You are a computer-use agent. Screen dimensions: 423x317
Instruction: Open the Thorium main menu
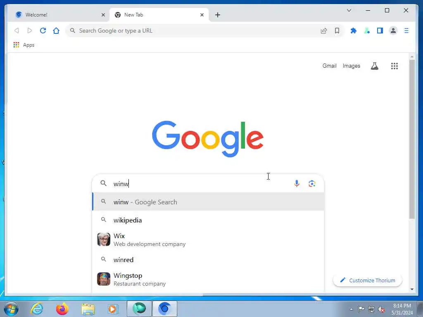(406, 31)
